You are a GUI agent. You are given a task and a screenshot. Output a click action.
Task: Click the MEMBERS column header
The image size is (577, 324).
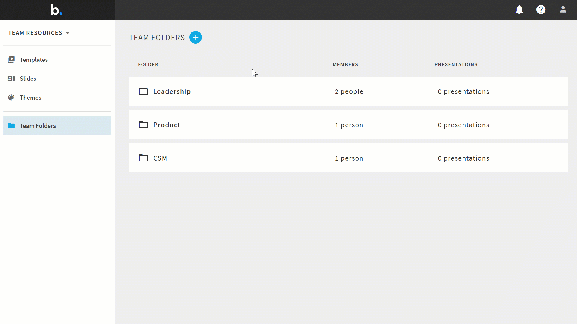345,64
